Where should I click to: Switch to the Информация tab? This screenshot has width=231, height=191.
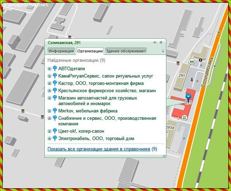coord(61,51)
